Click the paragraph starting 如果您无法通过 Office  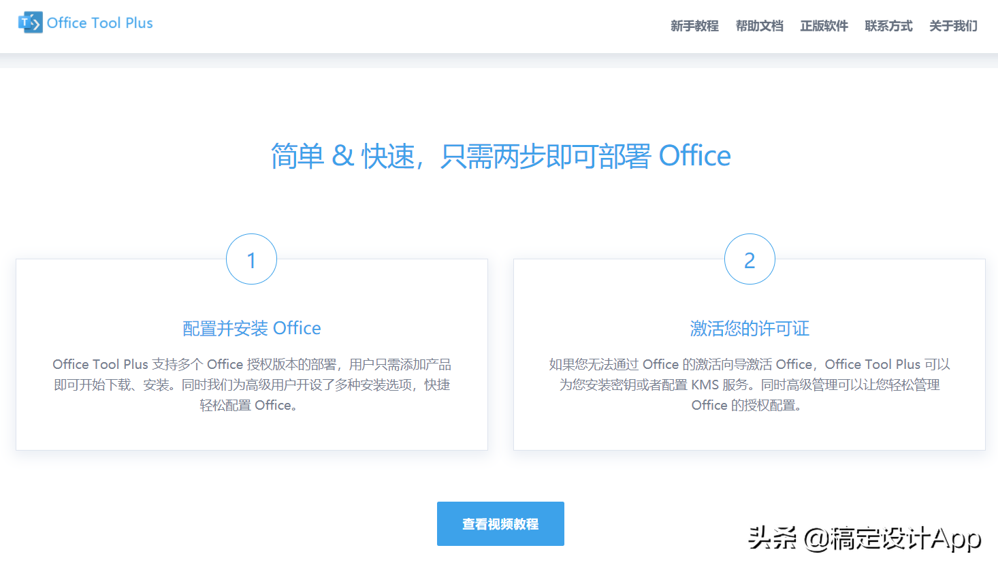pos(750,385)
